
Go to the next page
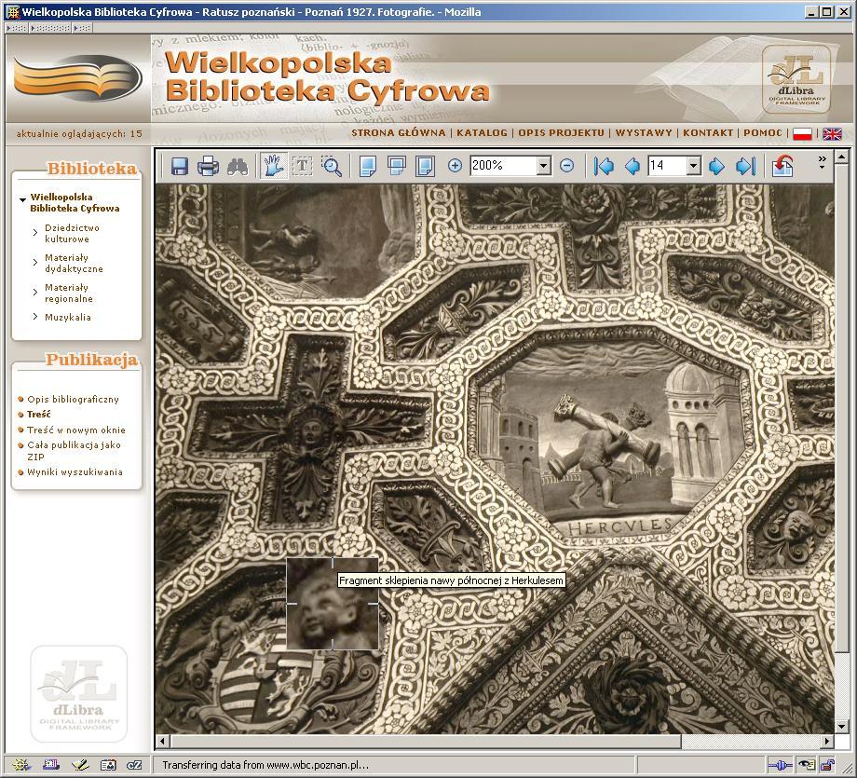(716, 166)
